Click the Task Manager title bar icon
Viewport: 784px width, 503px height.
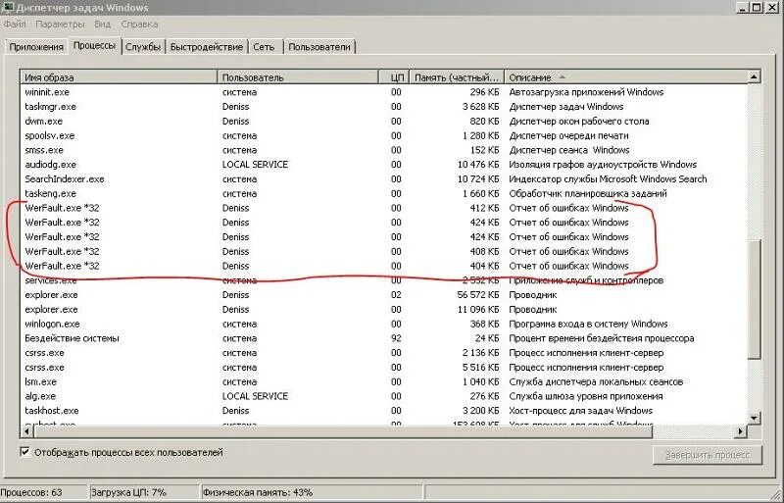click(x=8, y=7)
